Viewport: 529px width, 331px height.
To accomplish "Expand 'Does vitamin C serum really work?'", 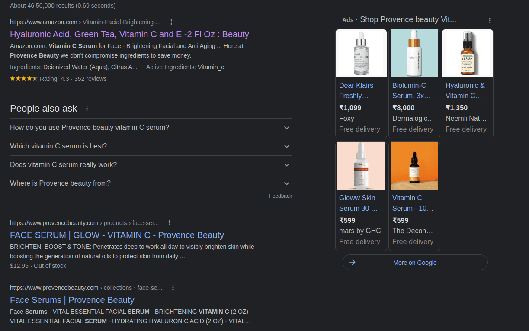I will [151, 165].
